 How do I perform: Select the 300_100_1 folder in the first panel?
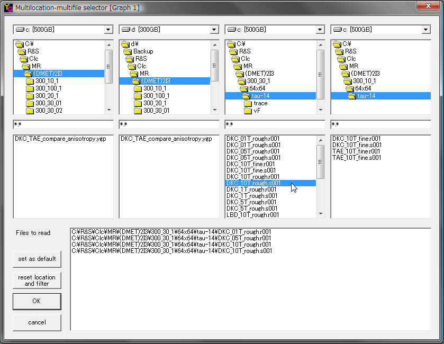(48, 88)
